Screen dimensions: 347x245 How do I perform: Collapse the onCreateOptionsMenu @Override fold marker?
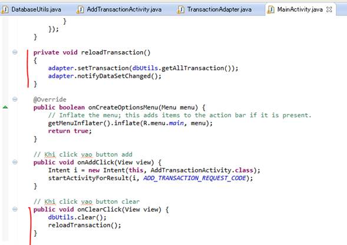[x=15, y=99]
